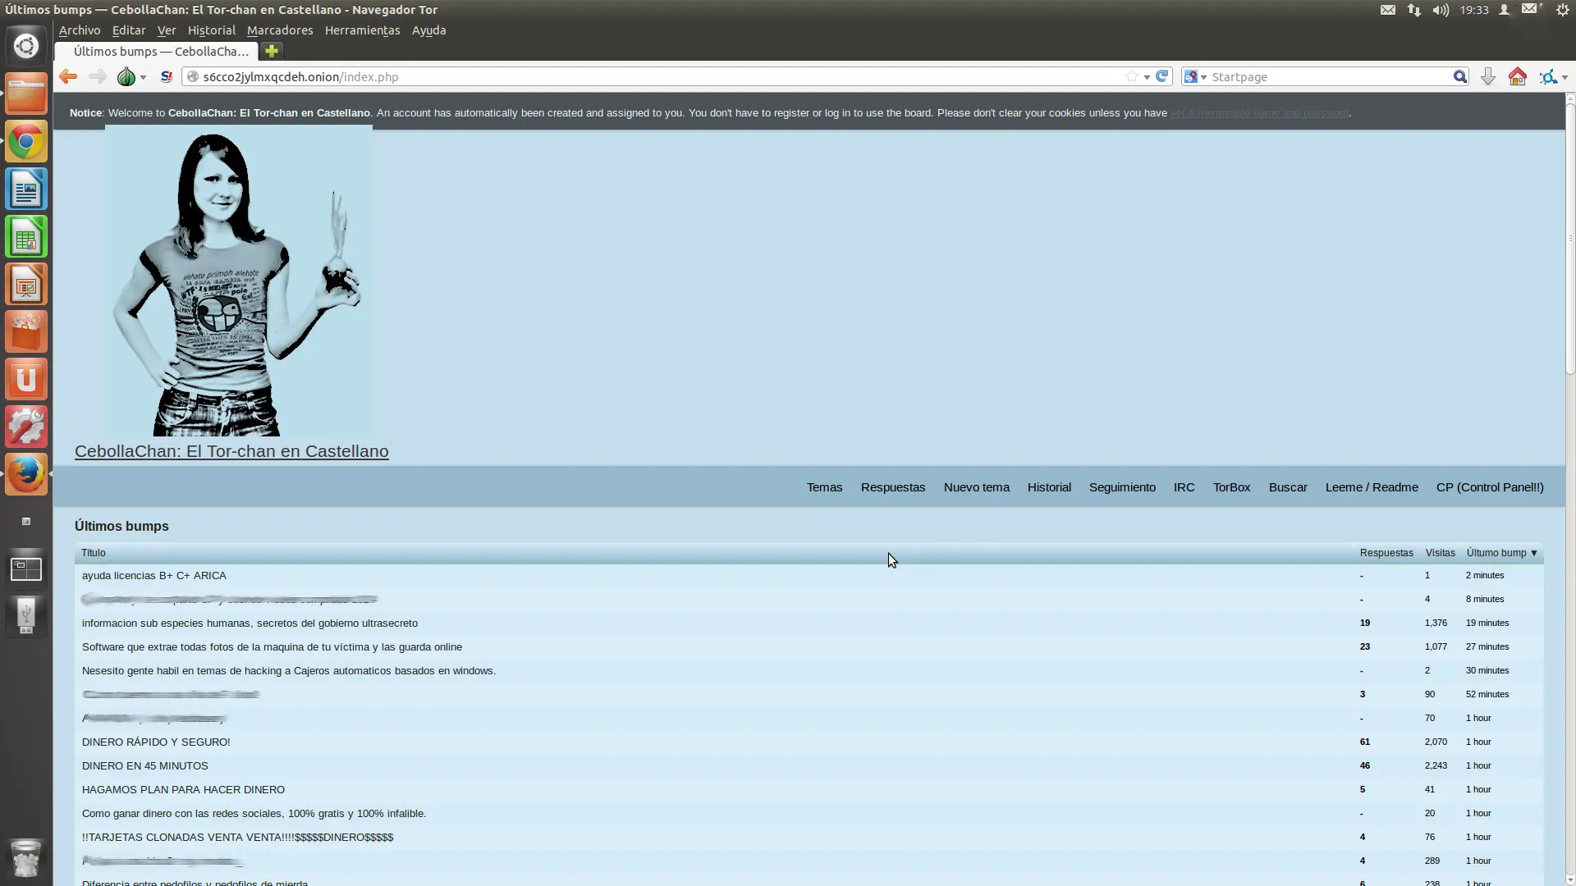
Task: Open the network connection indicator
Action: (x=1413, y=10)
